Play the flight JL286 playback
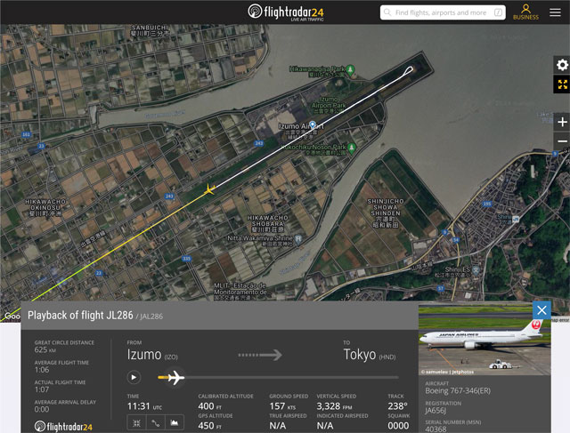This screenshot has width=570, height=433. click(x=134, y=377)
